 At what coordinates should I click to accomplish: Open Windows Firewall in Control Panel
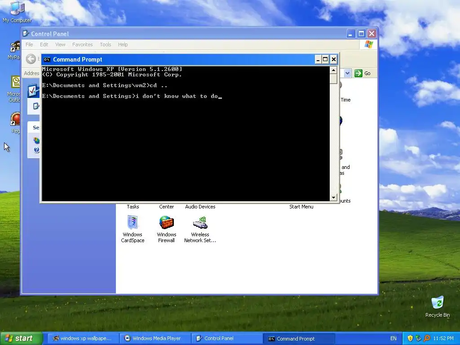coord(166,229)
